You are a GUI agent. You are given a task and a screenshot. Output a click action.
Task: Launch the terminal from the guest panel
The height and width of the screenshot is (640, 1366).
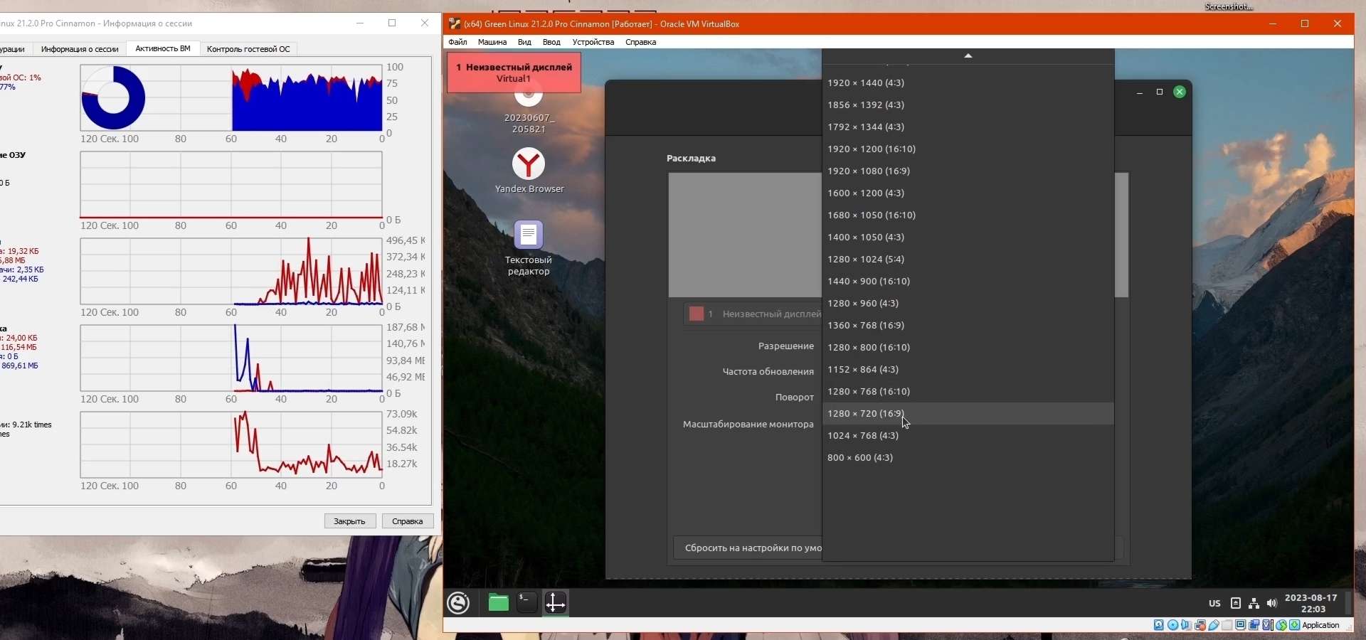point(526,603)
